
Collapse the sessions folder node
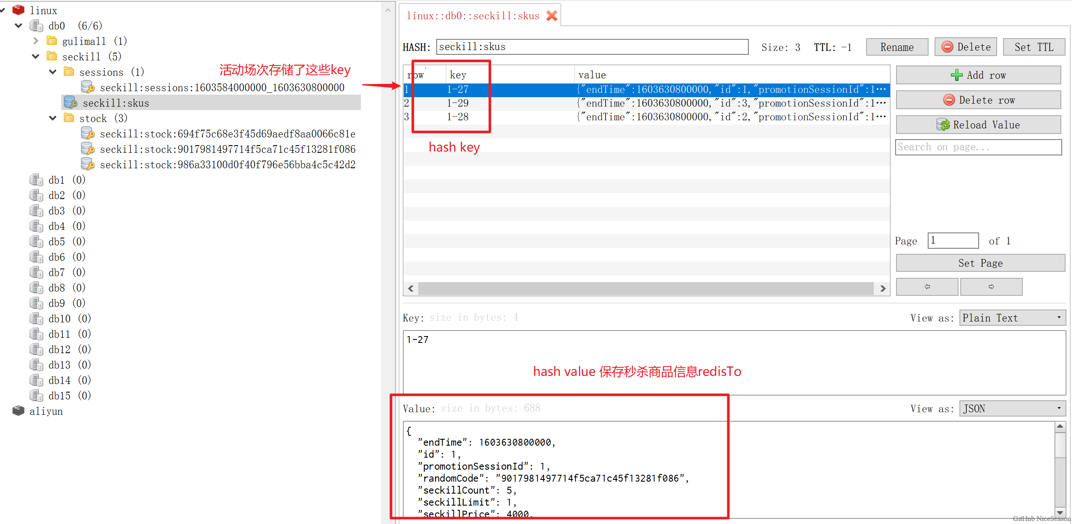tap(53, 72)
